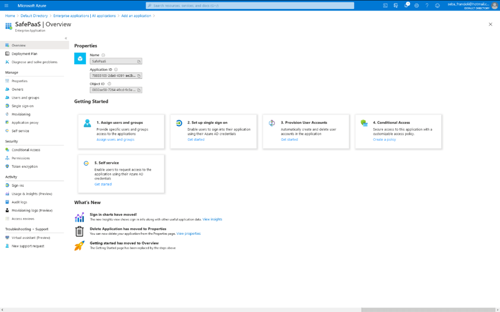Click the Provision User Accounts card icon

[x=272, y=123]
